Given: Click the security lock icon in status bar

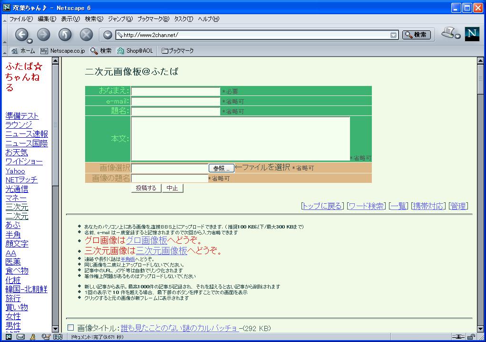Looking at the screenshot, I should point(470,337).
